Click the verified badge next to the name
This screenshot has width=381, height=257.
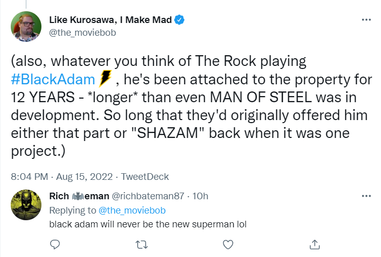click(180, 20)
